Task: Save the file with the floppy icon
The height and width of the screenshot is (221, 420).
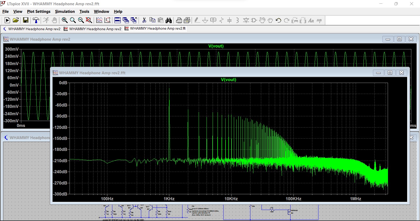Action: click(x=26, y=20)
